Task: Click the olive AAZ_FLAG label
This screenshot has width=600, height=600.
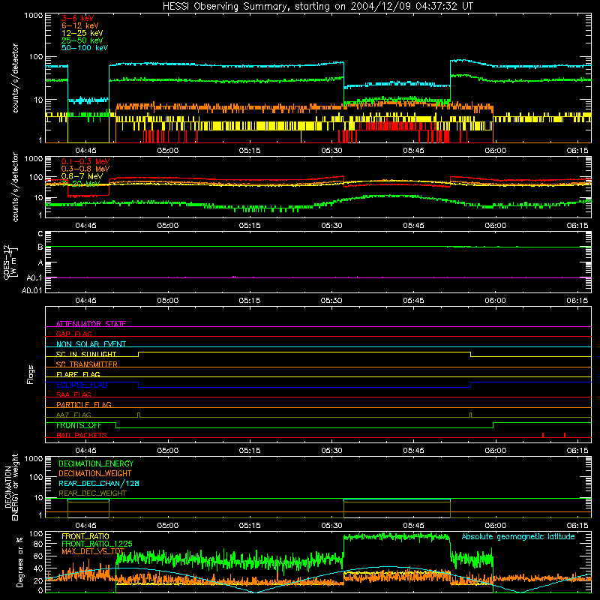Action: (73, 415)
